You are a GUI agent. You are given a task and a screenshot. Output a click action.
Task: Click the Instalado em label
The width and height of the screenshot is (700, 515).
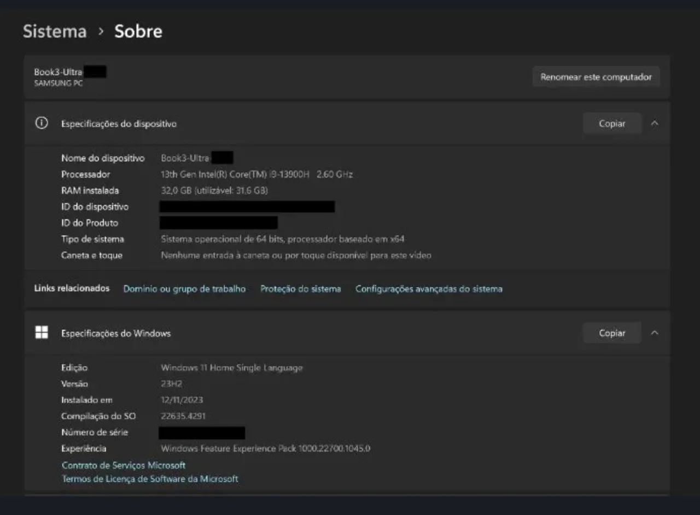coord(86,400)
